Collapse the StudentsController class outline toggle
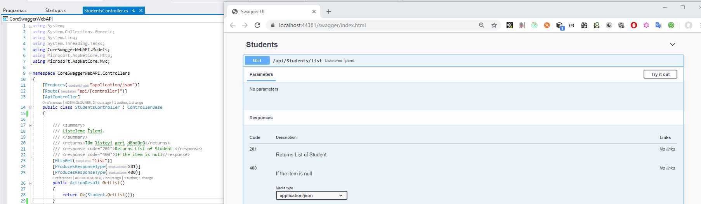 (30, 108)
